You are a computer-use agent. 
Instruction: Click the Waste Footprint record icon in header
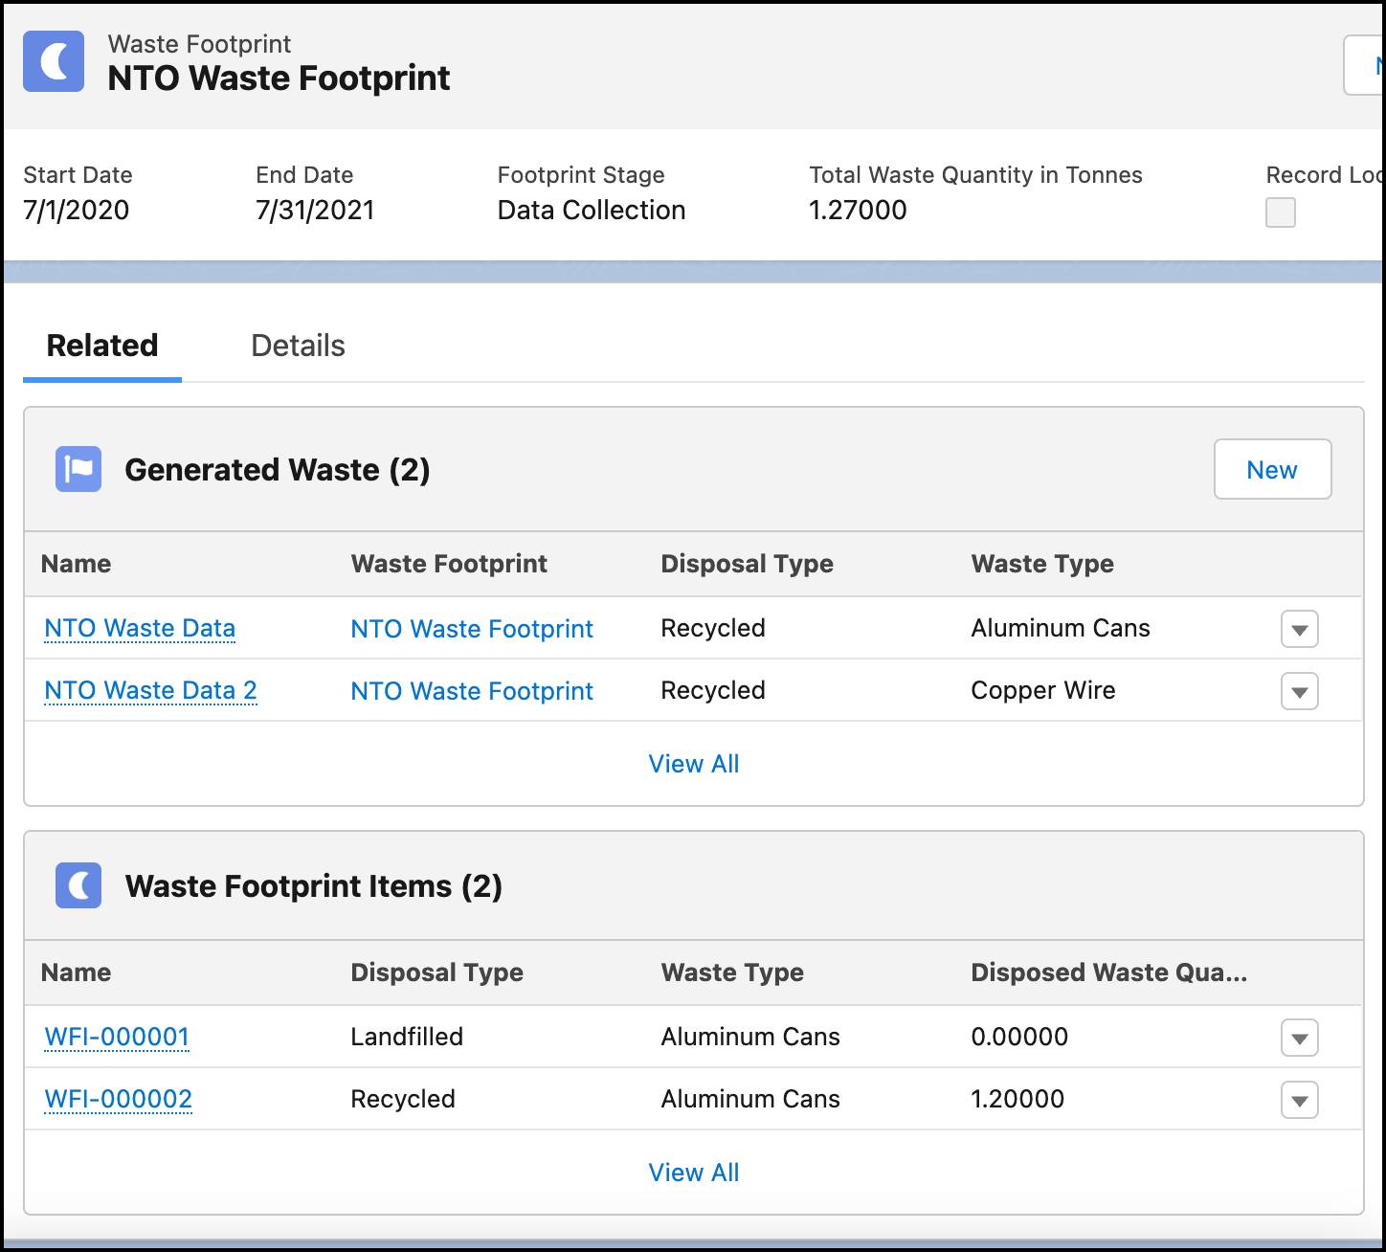point(55,61)
